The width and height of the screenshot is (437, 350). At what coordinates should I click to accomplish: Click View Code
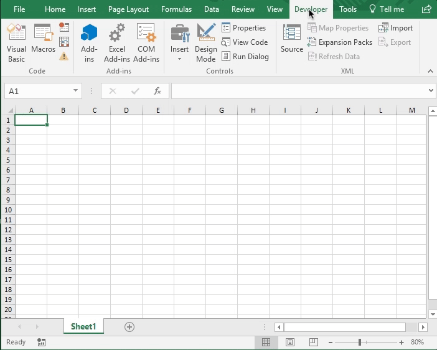tap(245, 42)
